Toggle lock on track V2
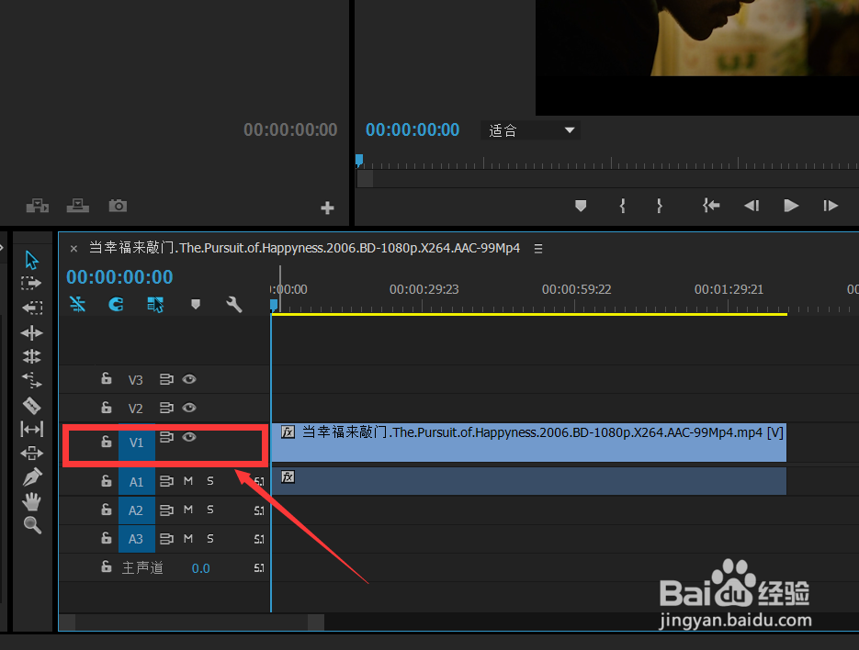 [x=107, y=408]
